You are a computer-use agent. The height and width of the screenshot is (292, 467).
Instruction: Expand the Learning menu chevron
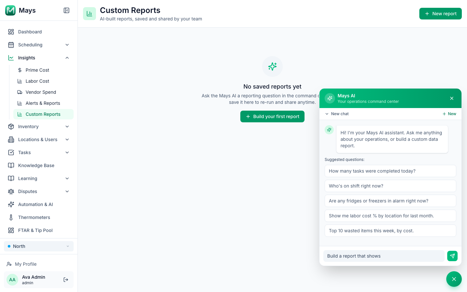tap(67, 178)
